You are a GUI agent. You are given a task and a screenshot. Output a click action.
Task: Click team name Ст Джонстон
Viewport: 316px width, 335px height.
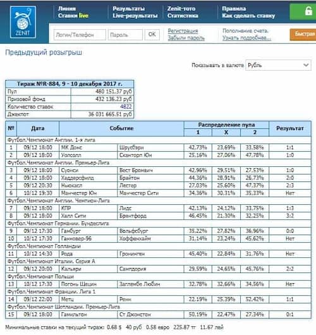pos(135,315)
